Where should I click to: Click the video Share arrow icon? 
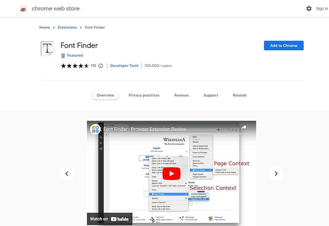[244, 127]
